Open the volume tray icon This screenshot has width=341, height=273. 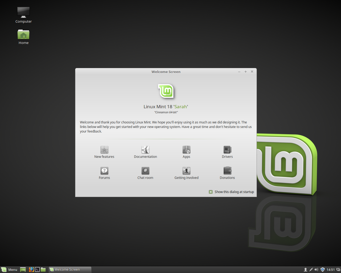click(x=316, y=270)
